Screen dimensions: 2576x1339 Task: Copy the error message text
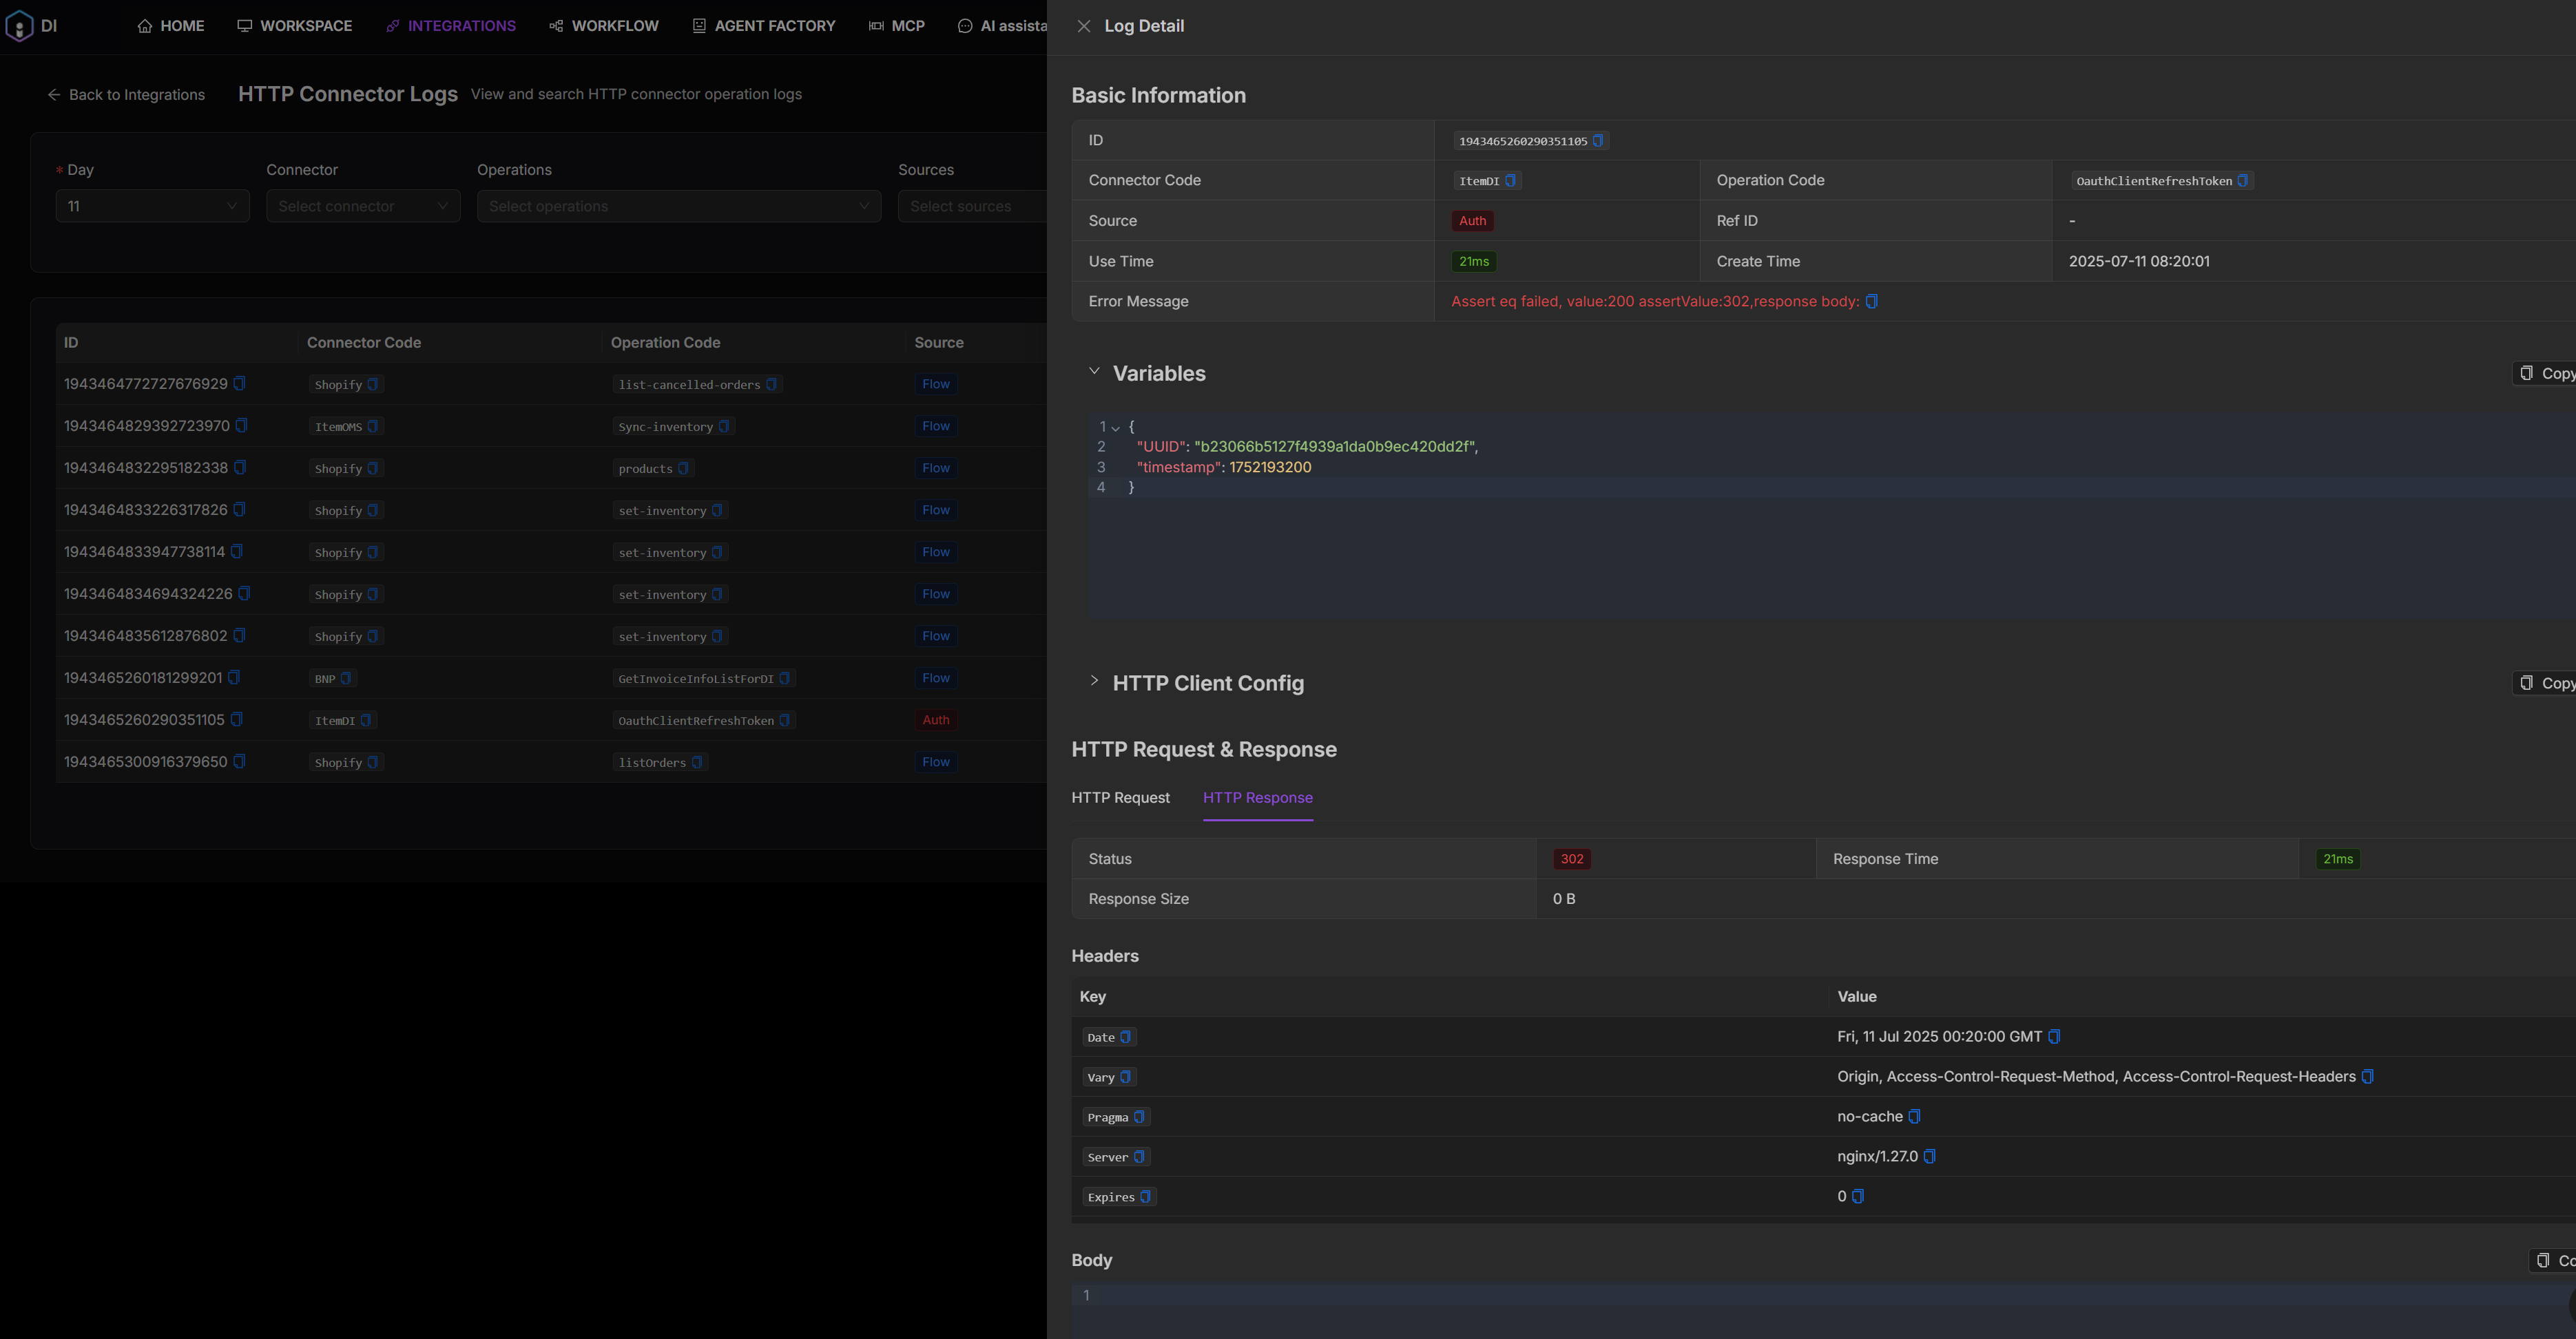(x=1871, y=302)
